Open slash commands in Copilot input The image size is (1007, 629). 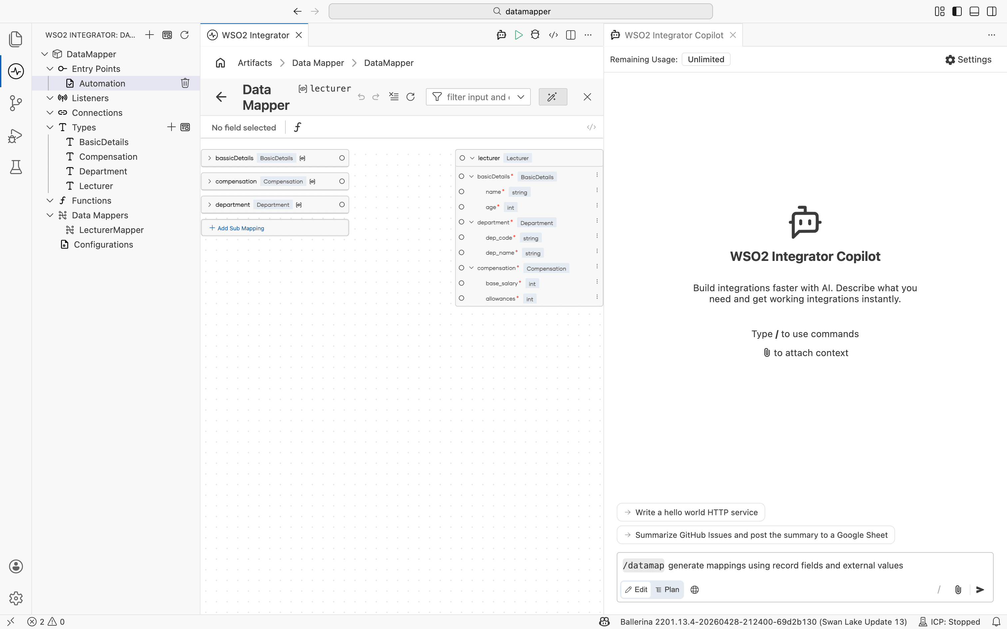[939, 589]
